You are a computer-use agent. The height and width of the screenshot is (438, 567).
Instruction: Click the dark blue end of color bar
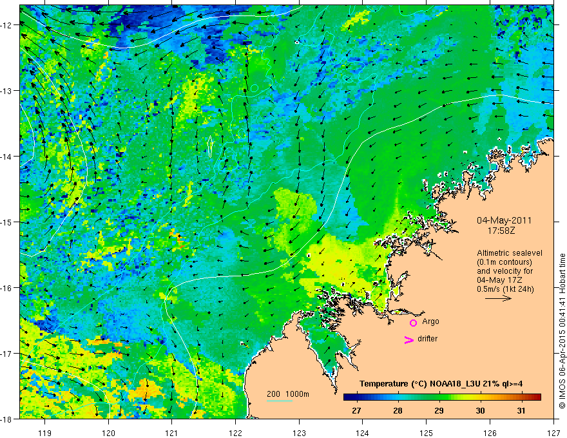click(x=348, y=397)
